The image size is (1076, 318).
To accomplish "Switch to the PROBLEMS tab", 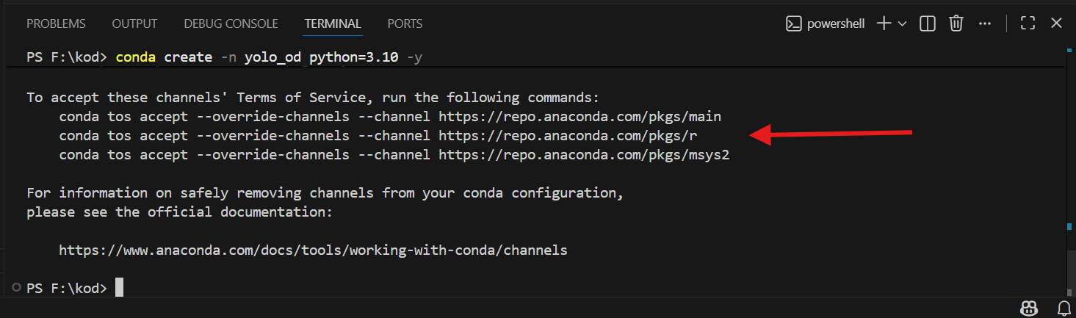I will click(56, 24).
